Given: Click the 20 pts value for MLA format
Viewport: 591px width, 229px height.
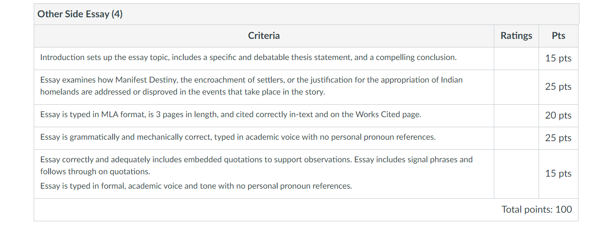Looking at the screenshot, I should pyautogui.click(x=558, y=116).
